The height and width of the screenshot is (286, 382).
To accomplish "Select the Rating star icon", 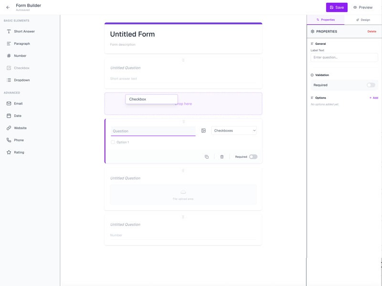I will (9, 152).
